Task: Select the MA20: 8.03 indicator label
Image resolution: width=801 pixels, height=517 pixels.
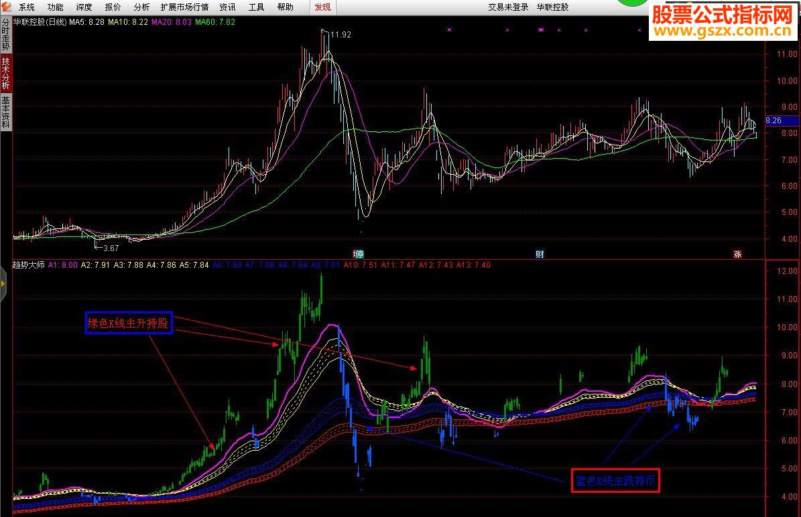Action: click(x=172, y=22)
